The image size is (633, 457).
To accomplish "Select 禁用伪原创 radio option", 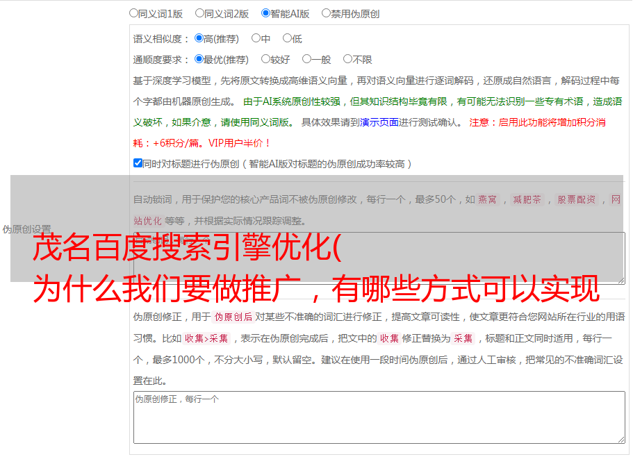I will click(x=326, y=13).
